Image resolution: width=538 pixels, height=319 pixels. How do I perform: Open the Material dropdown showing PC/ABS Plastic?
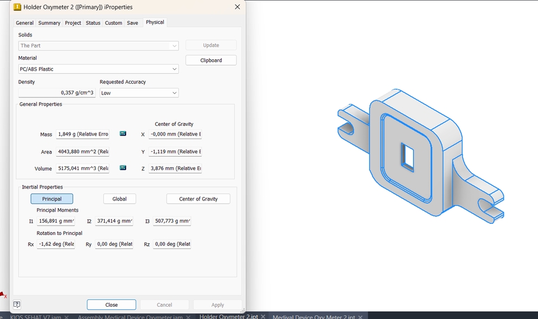[x=98, y=69]
